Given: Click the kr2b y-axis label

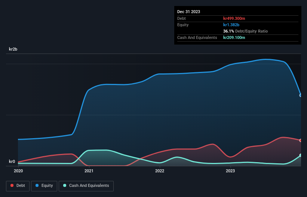Looking at the screenshot, I should [x=13, y=49].
